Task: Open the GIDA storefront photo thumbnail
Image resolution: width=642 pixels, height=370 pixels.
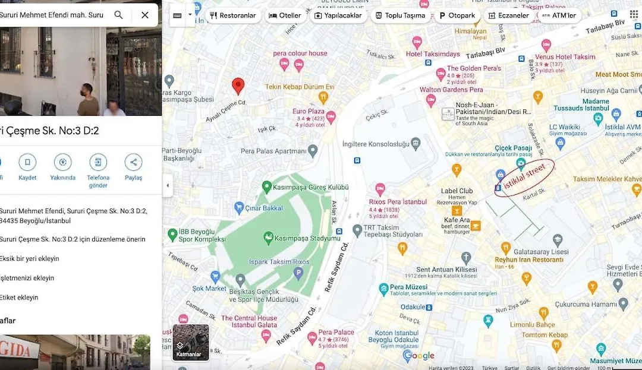Action: (x=75, y=352)
